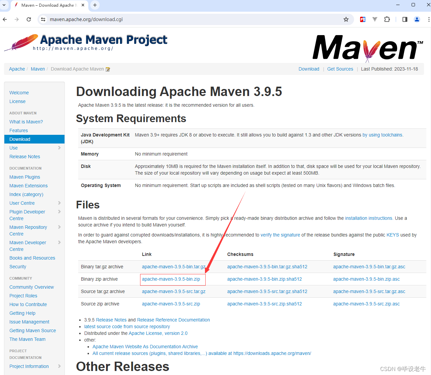431x375 pixels.
Task: View site information via the address bar icon
Action: click(x=43, y=19)
